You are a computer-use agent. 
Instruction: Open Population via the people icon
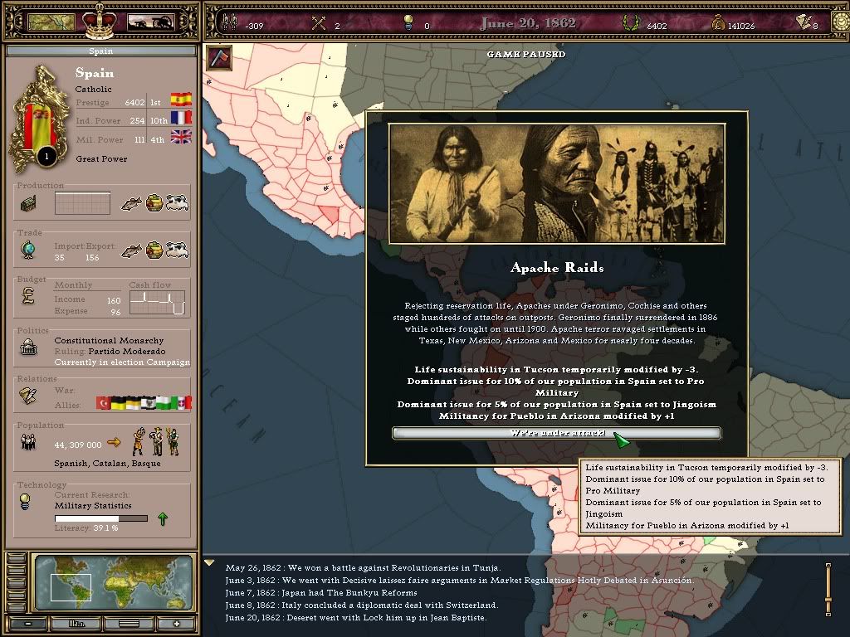click(x=28, y=444)
